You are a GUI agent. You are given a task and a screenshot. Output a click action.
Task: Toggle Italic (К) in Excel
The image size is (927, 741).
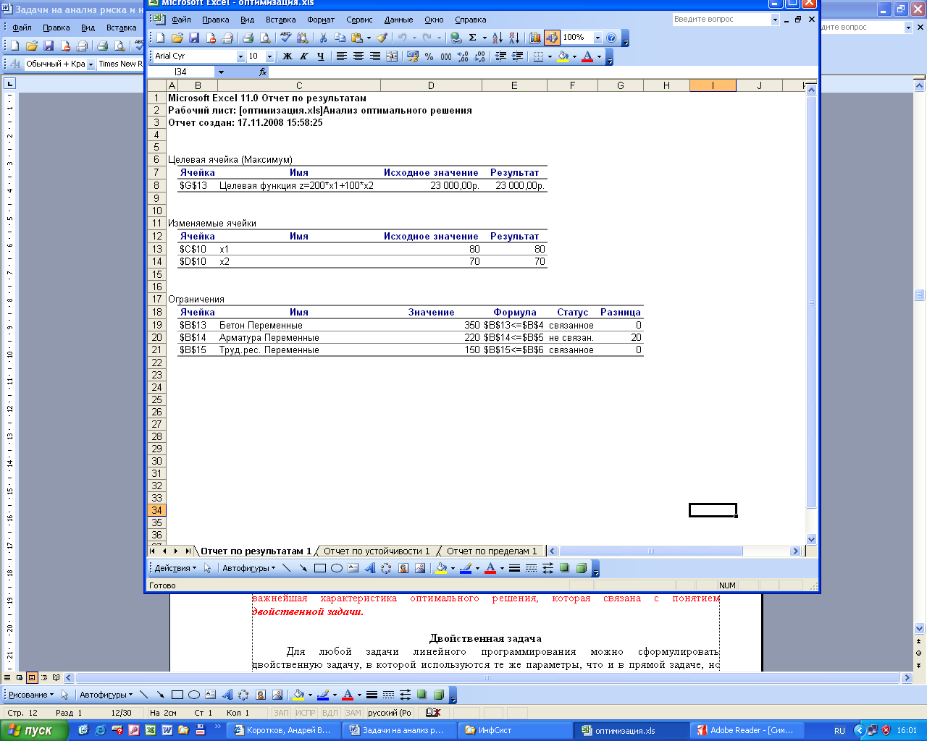pyautogui.click(x=304, y=56)
